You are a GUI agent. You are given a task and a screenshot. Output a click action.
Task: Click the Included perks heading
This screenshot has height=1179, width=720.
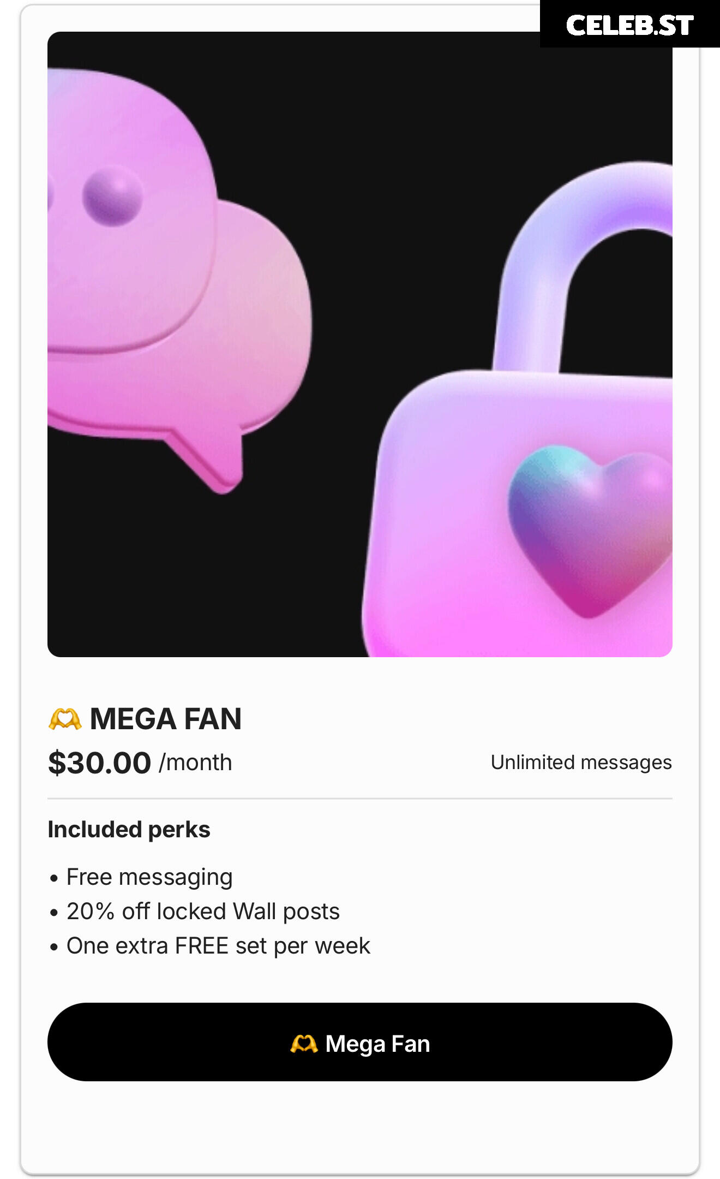[x=129, y=829]
